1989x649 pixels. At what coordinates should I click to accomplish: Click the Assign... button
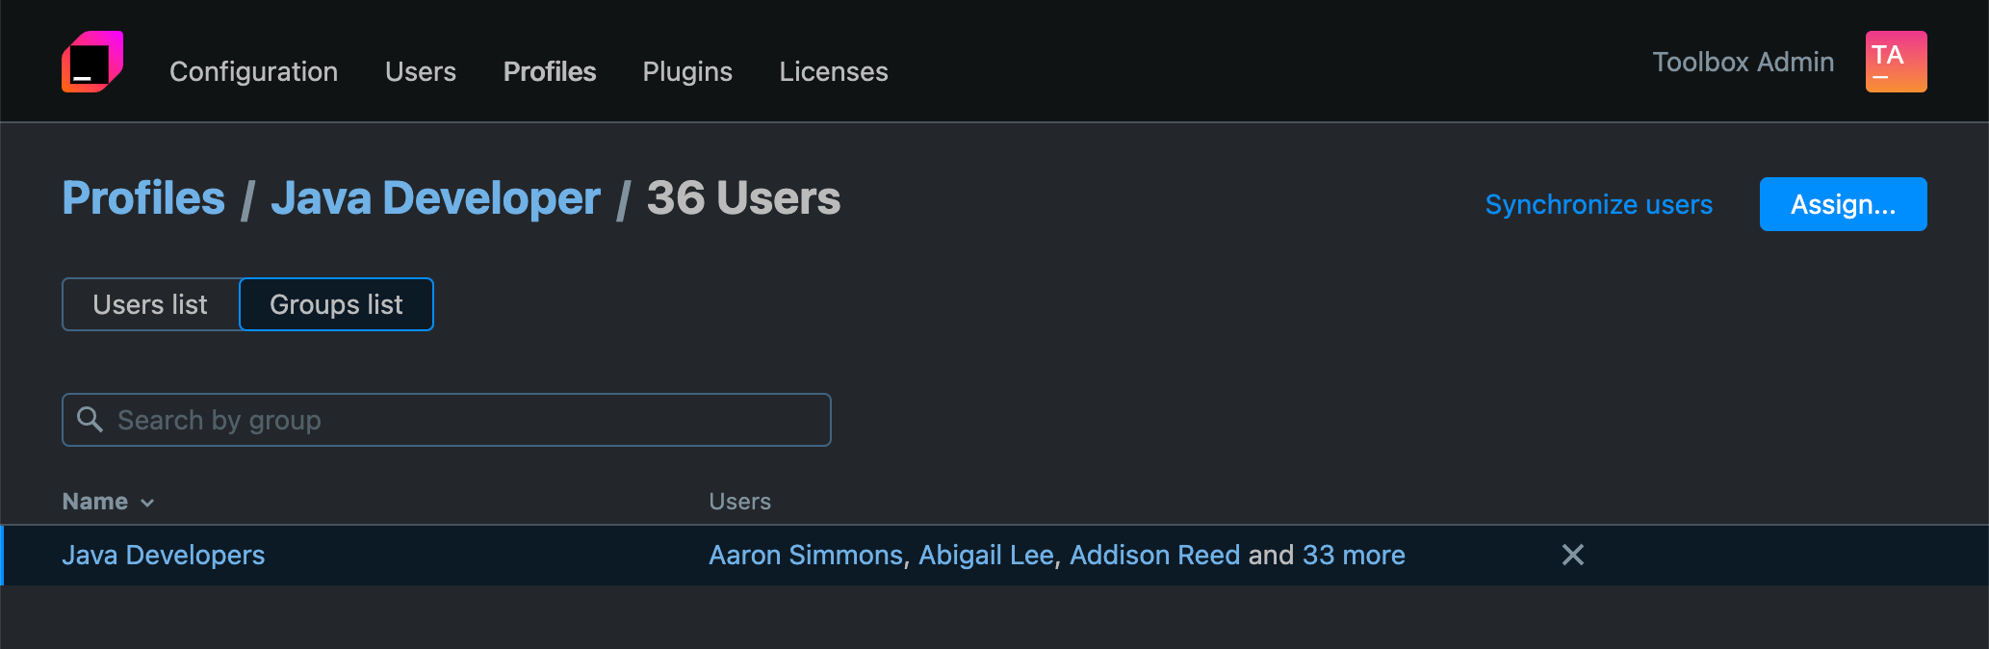(x=1842, y=203)
